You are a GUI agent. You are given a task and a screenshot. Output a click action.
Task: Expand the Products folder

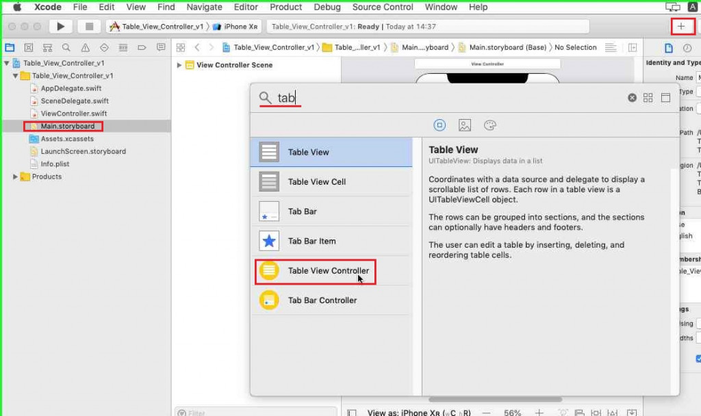(x=15, y=177)
